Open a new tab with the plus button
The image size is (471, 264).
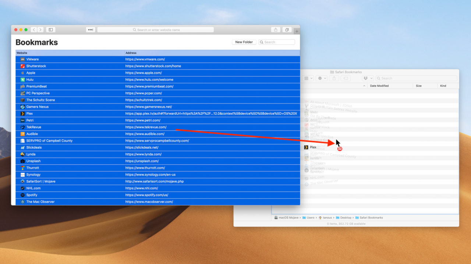[x=297, y=31]
